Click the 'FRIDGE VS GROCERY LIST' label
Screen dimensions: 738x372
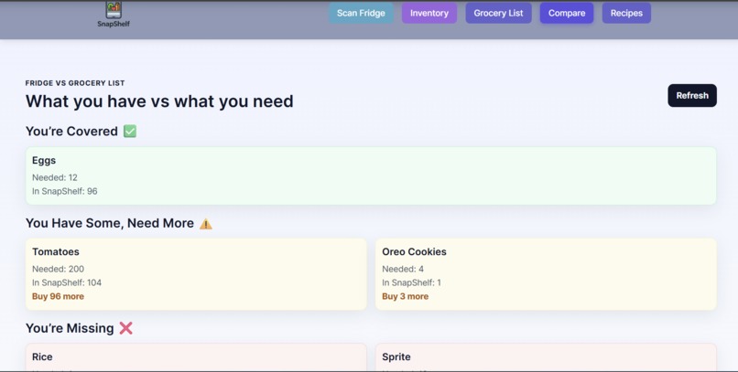(x=75, y=83)
